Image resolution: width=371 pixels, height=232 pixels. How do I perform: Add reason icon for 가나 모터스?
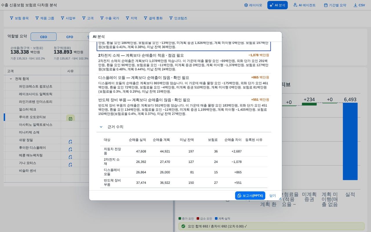click(70, 165)
